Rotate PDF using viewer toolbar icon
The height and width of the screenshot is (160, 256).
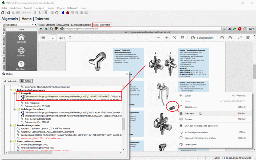[174, 38]
